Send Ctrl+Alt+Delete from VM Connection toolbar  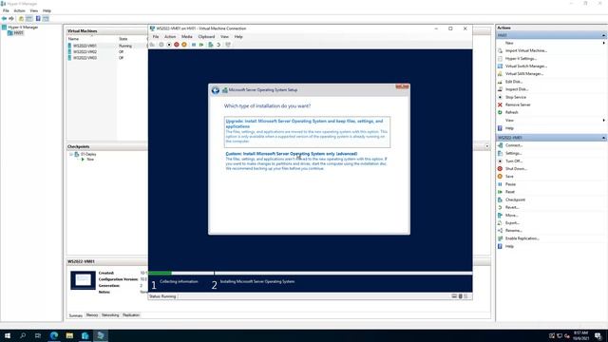[x=152, y=45]
